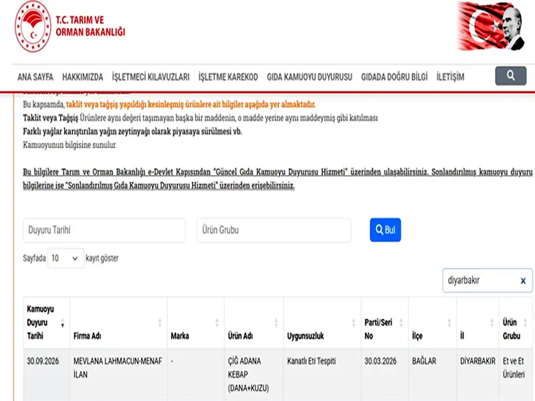Sort table by Ürün Grubu arrows
This screenshot has width=535, height=401.
[525, 323]
